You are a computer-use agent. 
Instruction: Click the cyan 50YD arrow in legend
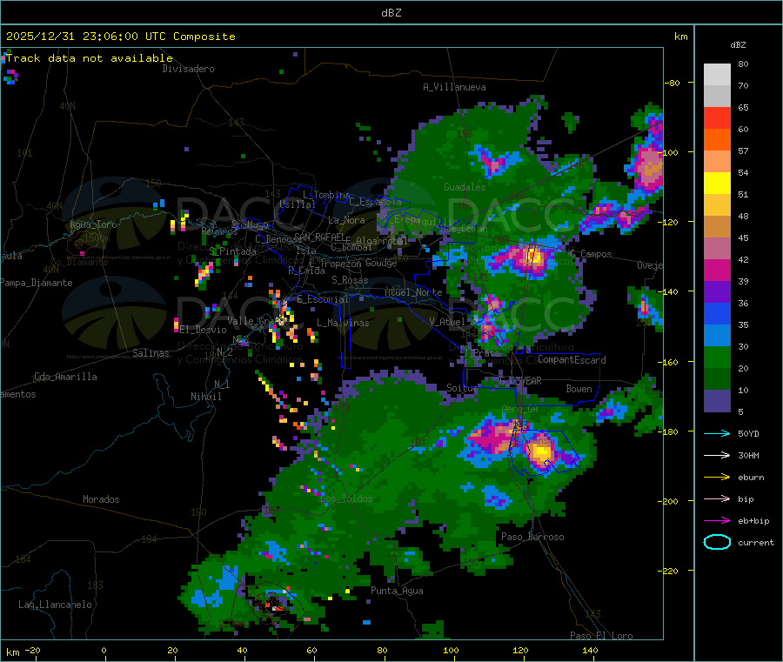click(717, 433)
